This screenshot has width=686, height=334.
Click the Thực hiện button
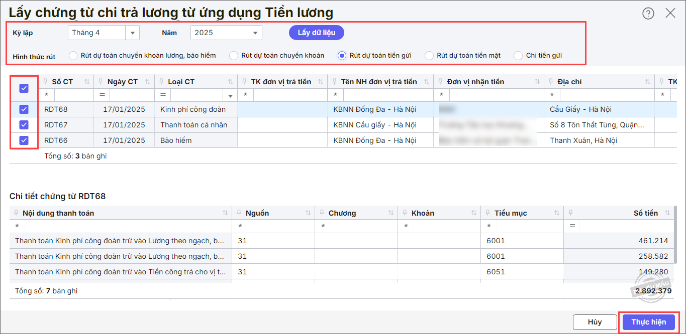coord(648,322)
